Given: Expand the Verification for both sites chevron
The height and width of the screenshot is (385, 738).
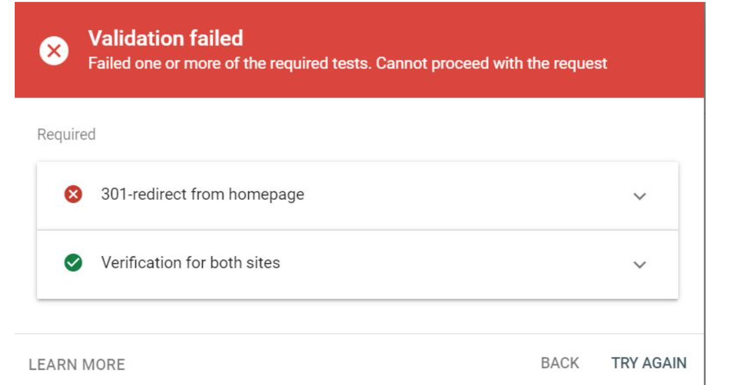Looking at the screenshot, I should (639, 264).
